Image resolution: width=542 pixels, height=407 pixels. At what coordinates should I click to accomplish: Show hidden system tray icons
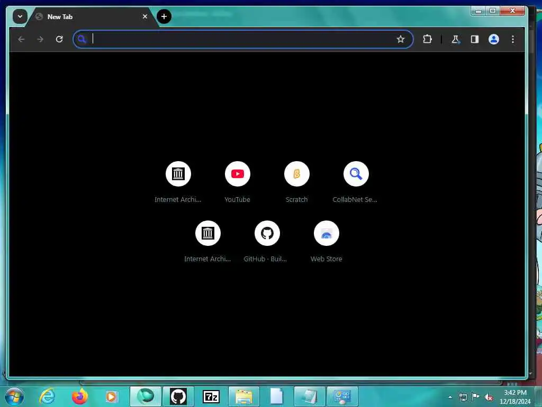click(450, 397)
